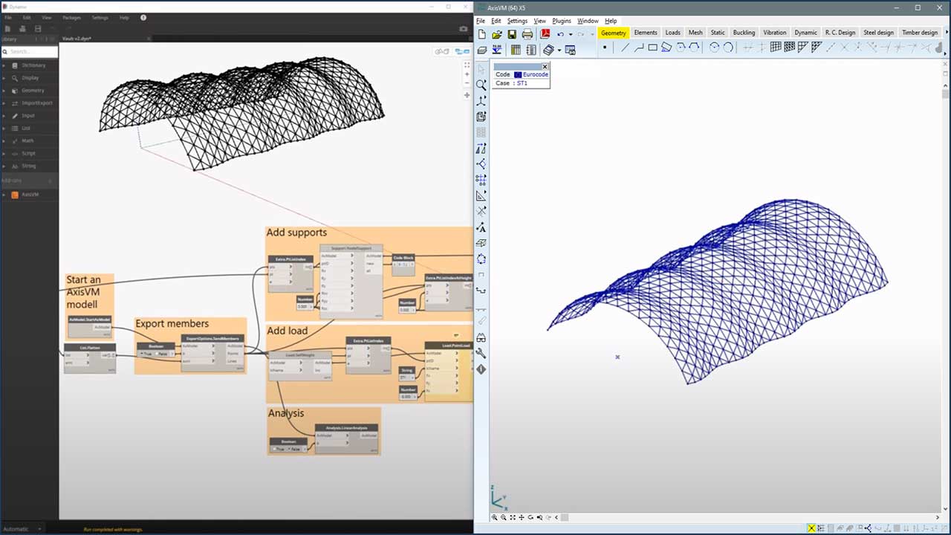This screenshot has width=951, height=535.
Task: Open the Geometry tab in AxisVM
Action: point(614,33)
